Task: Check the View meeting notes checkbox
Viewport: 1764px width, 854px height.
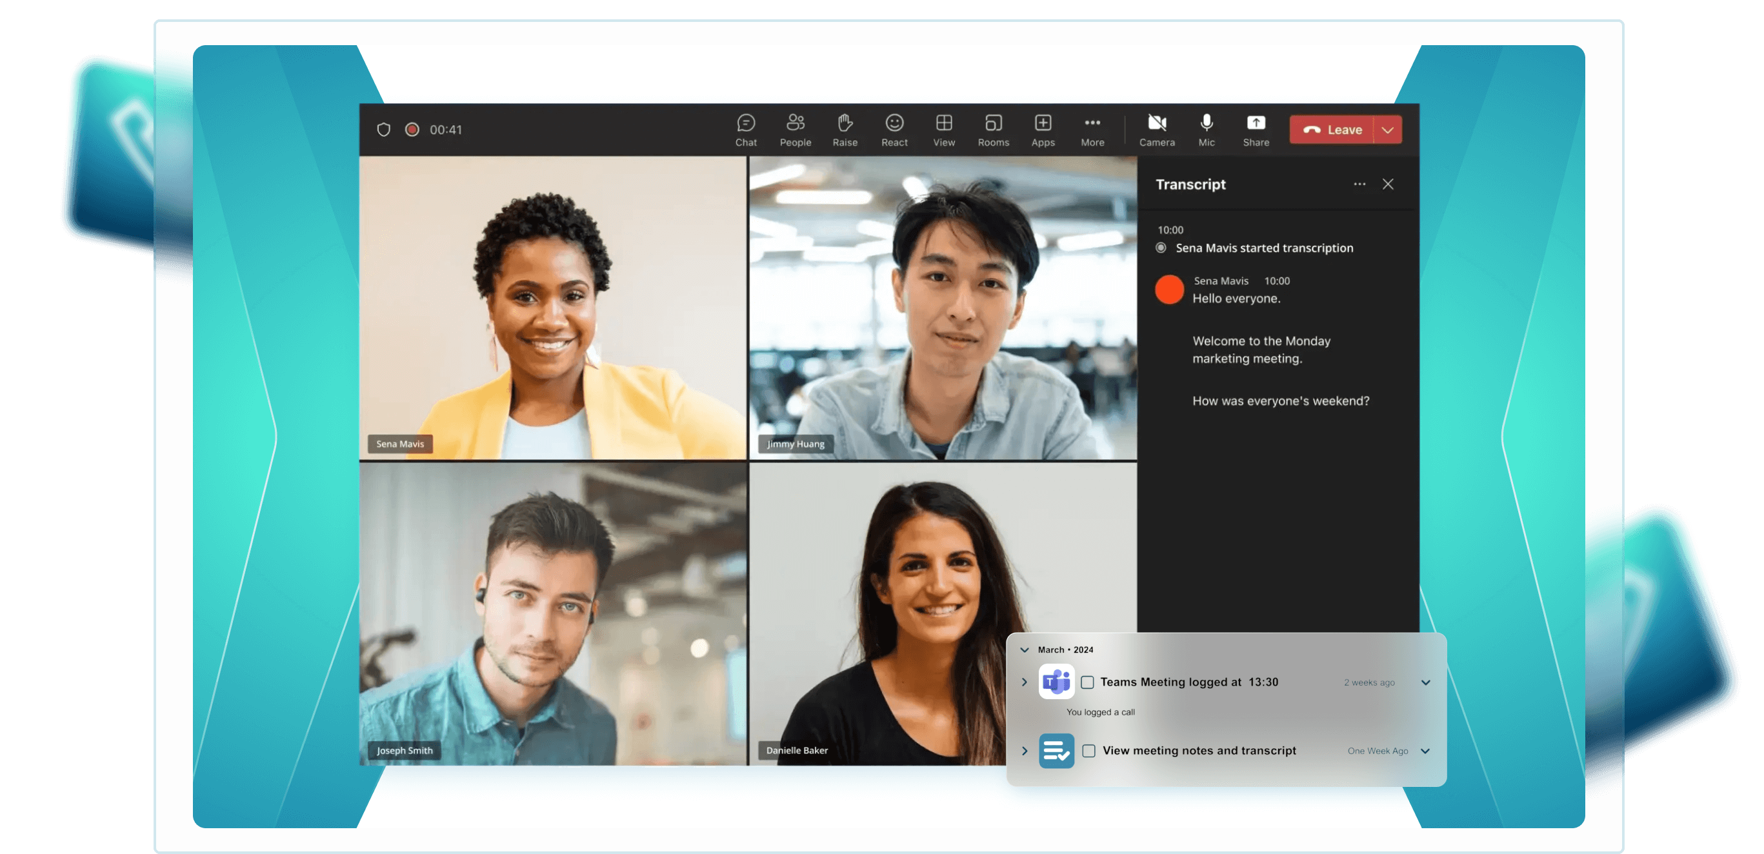Action: click(x=1088, y=751)
